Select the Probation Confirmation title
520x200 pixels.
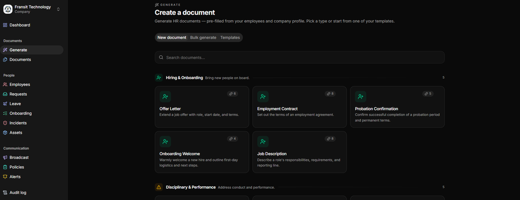pyautogui.click(x=376, y=109)
